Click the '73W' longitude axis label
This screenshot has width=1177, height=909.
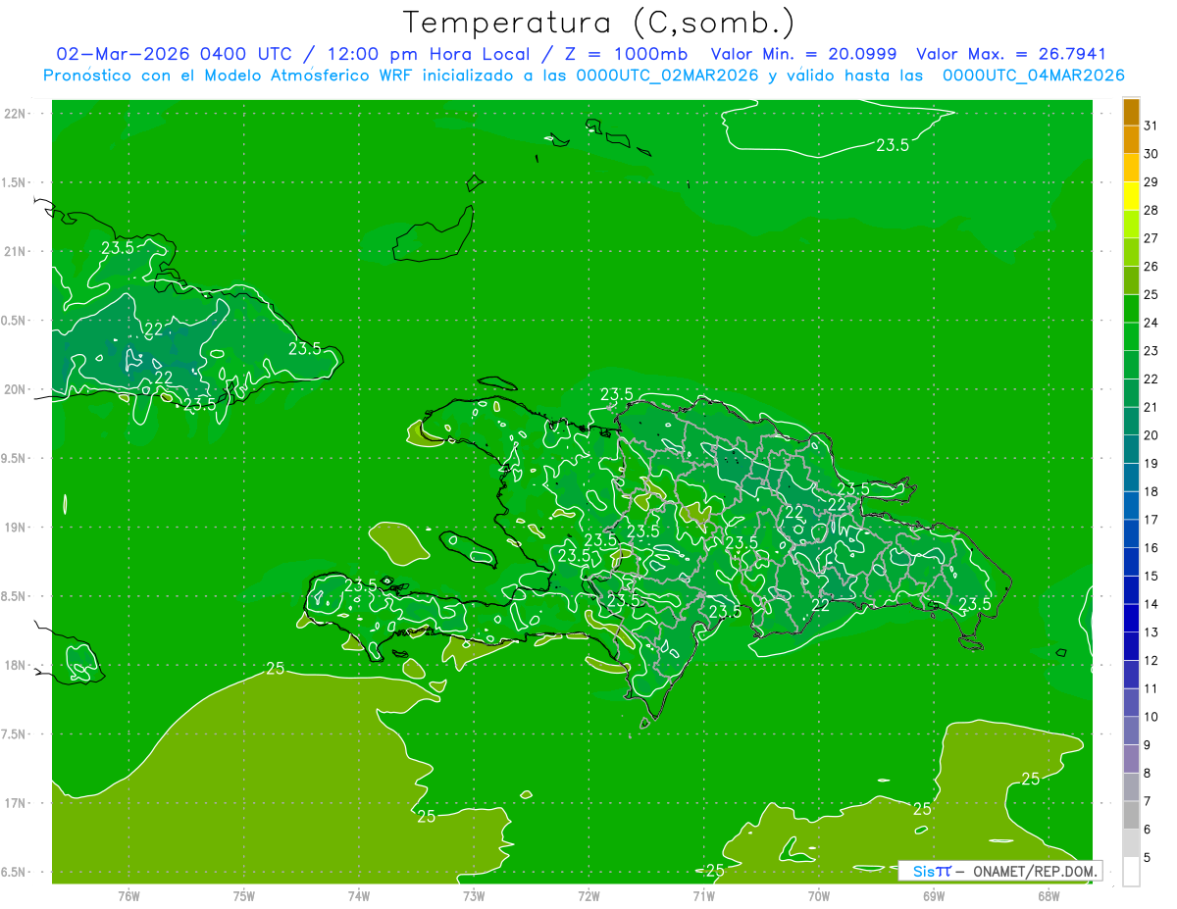[x=474, y=895]
